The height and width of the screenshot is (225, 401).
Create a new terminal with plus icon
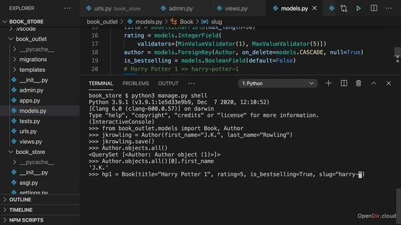(328, 83)
